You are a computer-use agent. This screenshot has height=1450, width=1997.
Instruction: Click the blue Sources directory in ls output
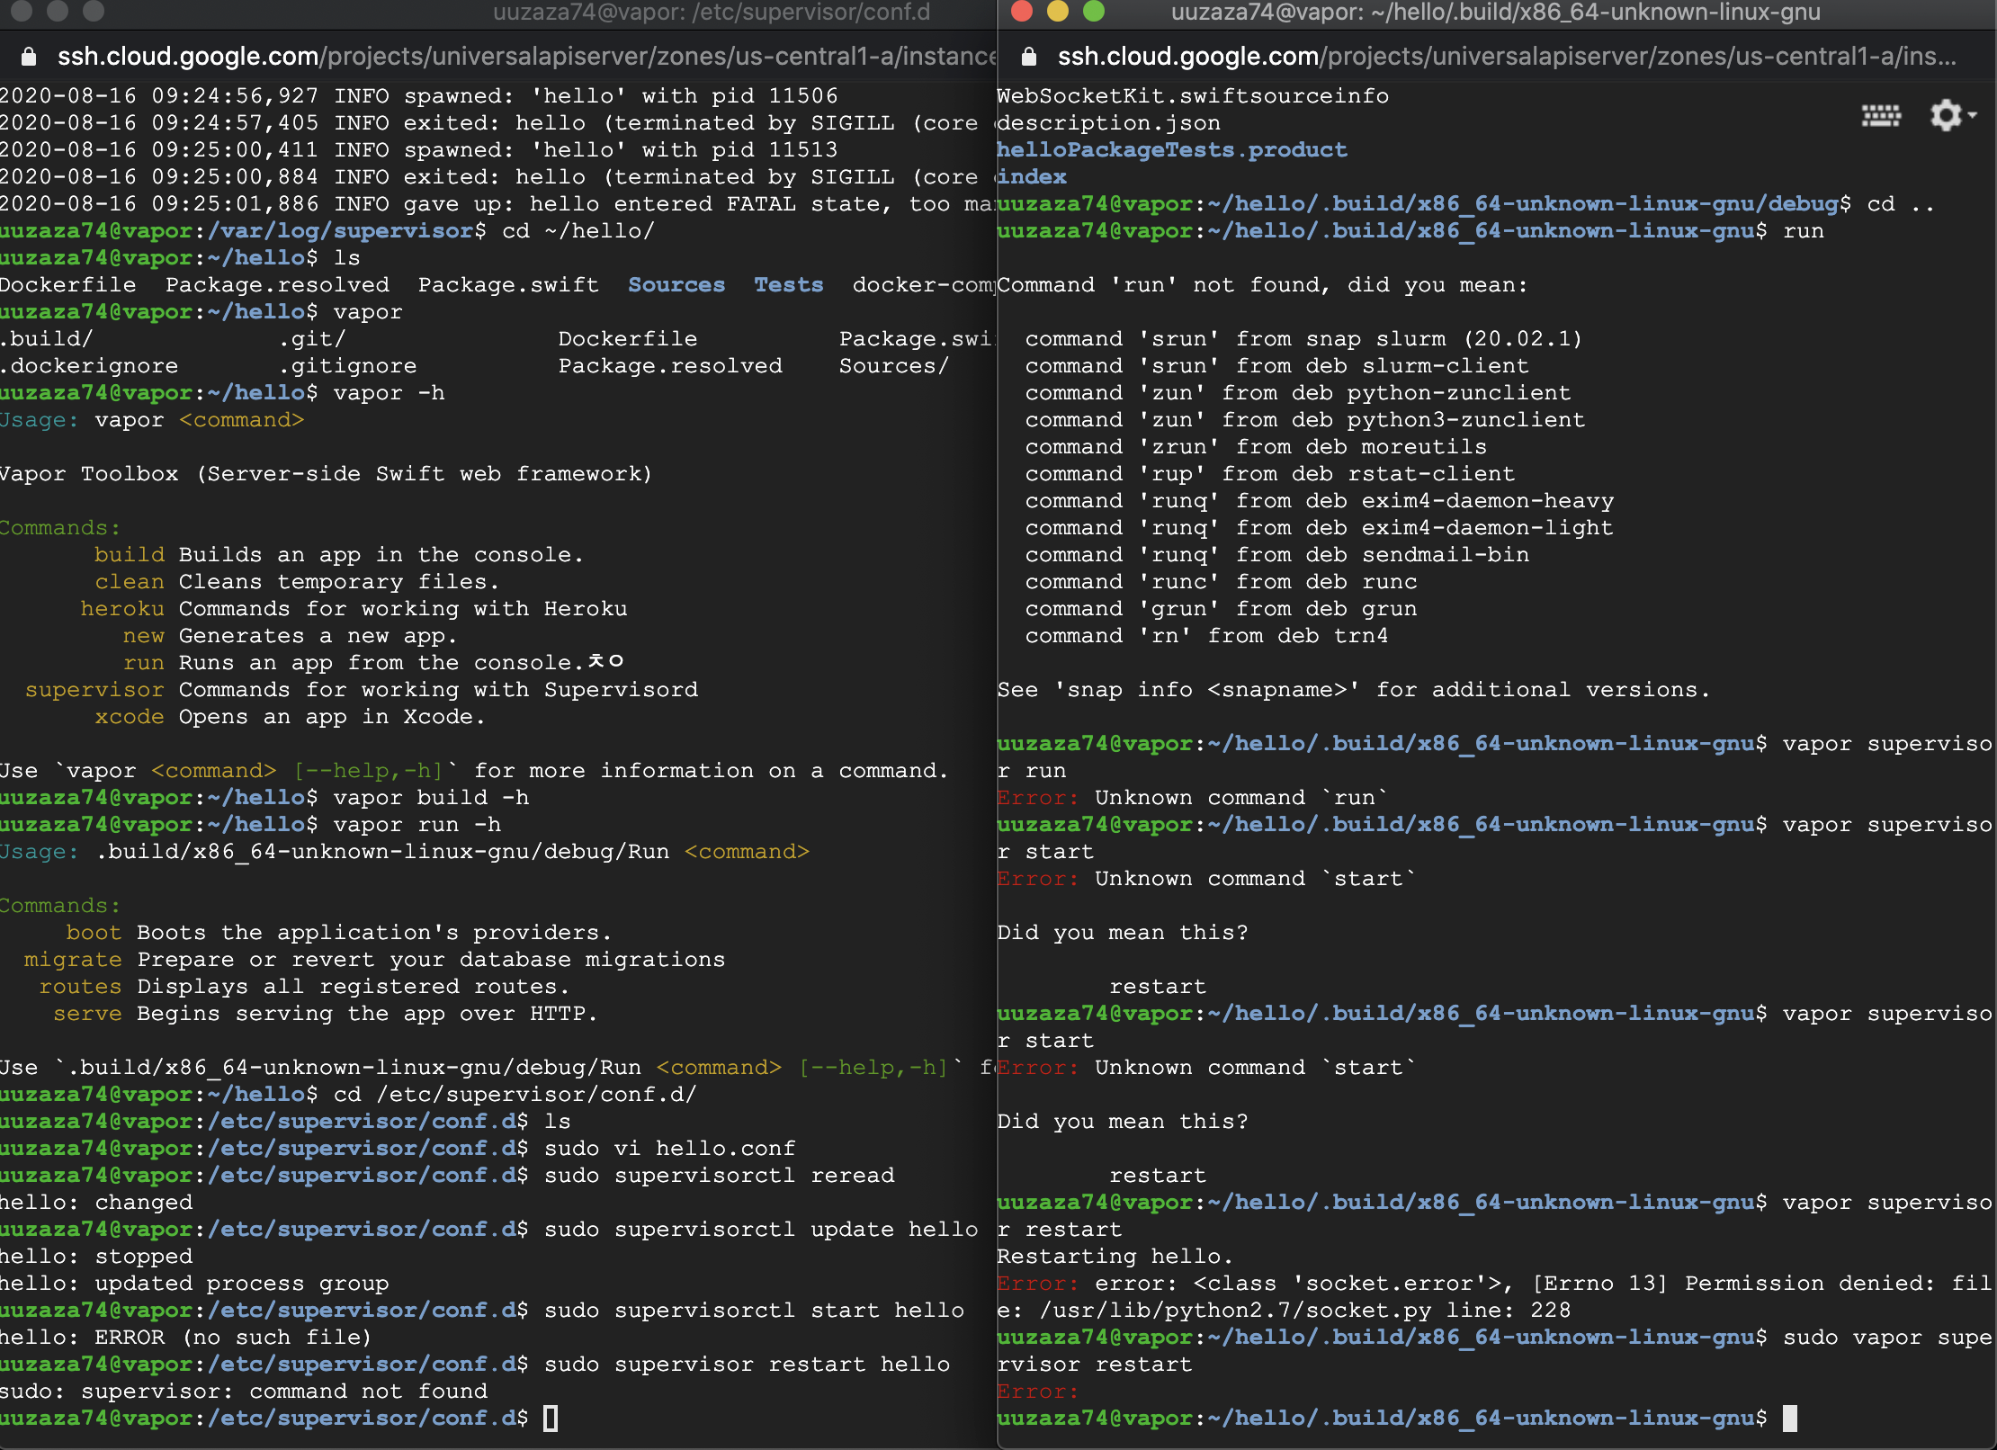tap(676, 285)
